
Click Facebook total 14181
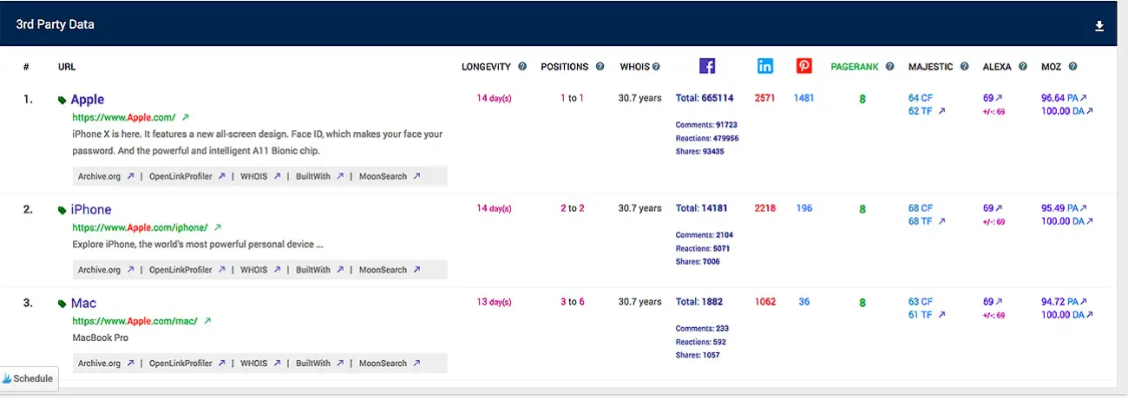702,208
